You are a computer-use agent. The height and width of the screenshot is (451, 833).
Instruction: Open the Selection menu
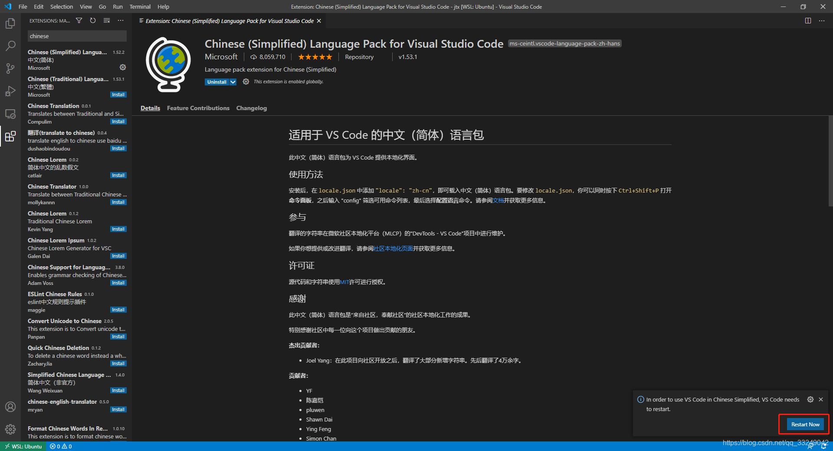point(62,7)
